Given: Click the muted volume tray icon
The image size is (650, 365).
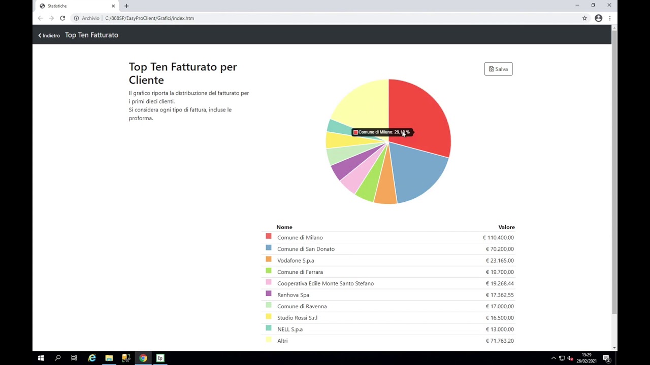Looking at the screenshot, I should point(570,358).
